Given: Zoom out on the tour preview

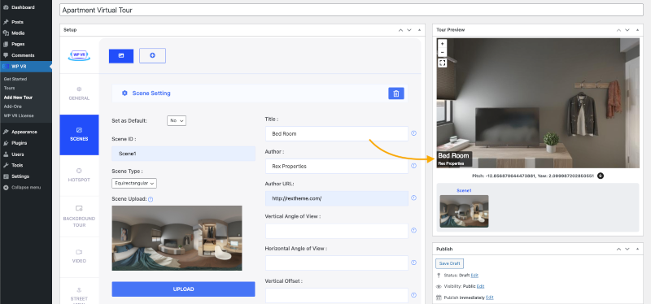Looking at the screenshot, I should point(442,52).
